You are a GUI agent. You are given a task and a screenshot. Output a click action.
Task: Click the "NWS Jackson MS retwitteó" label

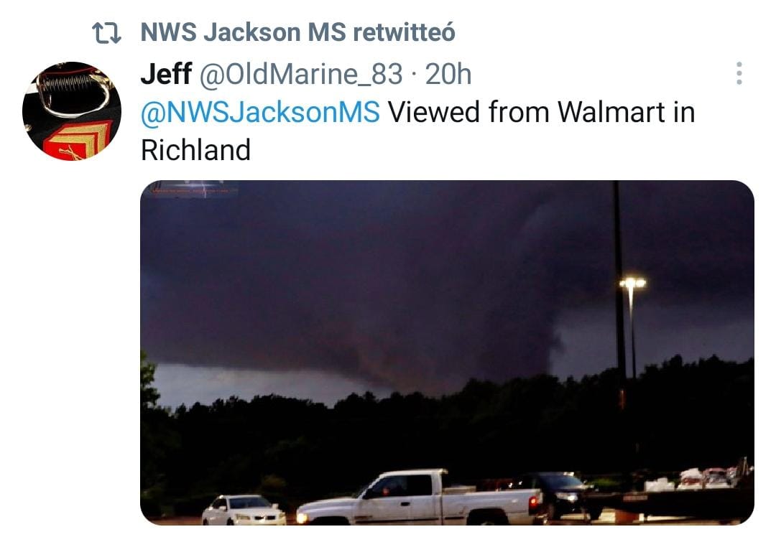pos(297,32)
